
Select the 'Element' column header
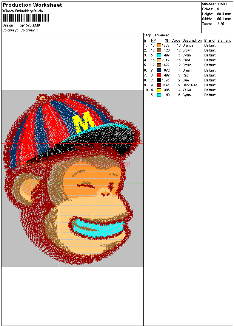pyautogui.click(x=224, y=41)
